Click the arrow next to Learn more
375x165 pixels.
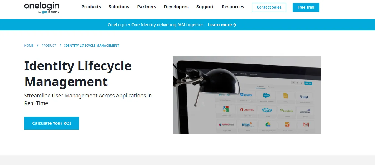[235, 25]
